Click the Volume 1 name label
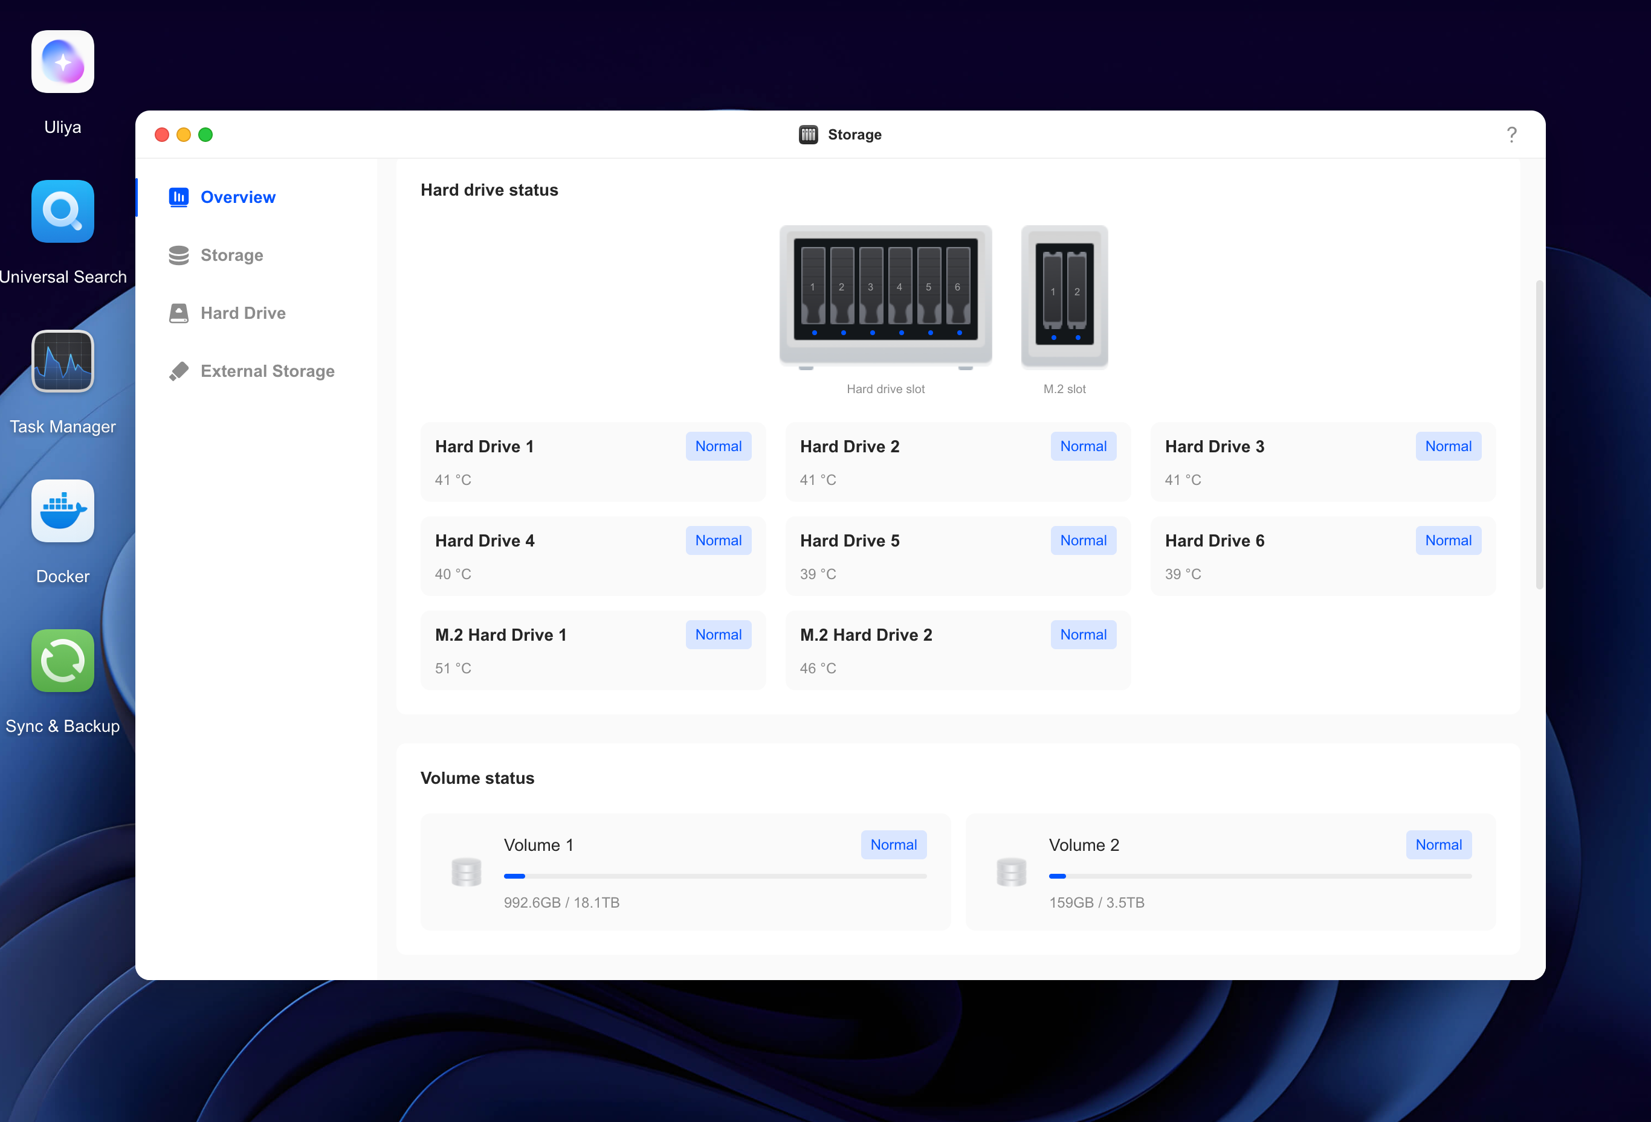Viewport: 1651px width, 1122px height. tap(538, 845)
